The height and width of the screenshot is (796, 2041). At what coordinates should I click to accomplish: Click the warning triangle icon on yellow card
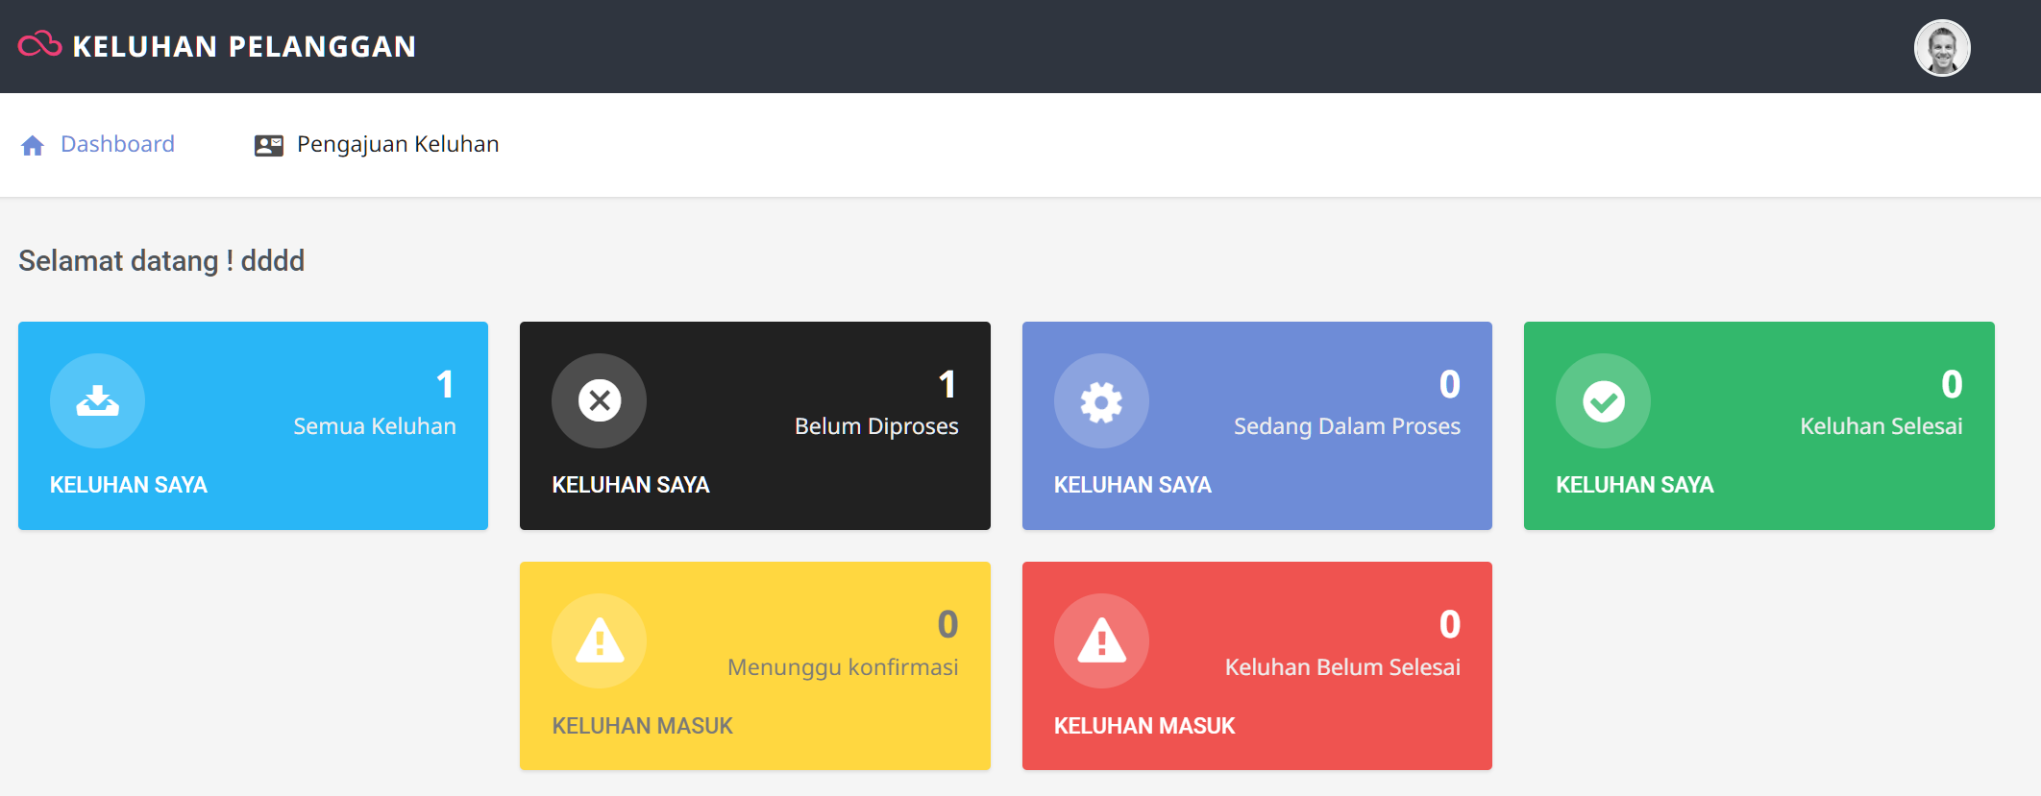599,640
